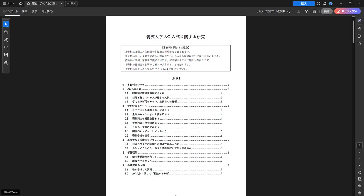Image resolution: width=364 pixels, height=196 pixels.
Task: Click the 210 x 297 mm page size label
Action: (x=10, y=192)
